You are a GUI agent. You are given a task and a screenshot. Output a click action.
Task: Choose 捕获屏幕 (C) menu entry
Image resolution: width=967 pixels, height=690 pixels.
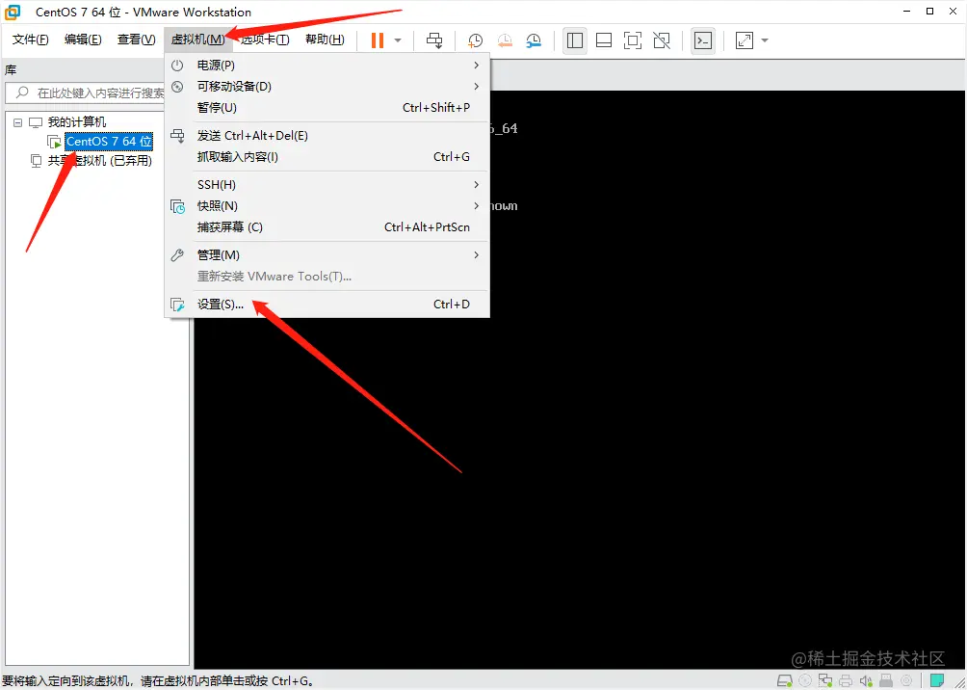coord(327,227)
